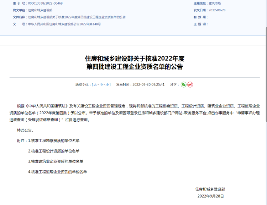This screenshot has height=205, width=267.
Task: Click the file name value in header
Action: (x=77, y=17)
